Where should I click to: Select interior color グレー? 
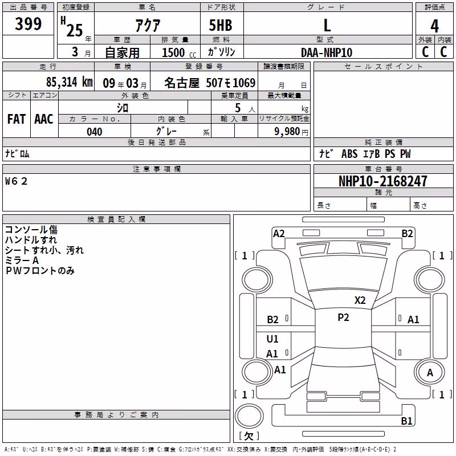tap(166, 131)
